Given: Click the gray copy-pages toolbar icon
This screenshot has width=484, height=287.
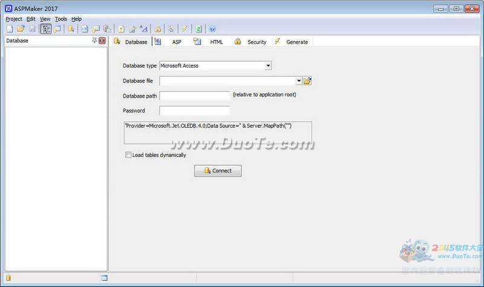Looking at the screenshot, I should point(107,29).
